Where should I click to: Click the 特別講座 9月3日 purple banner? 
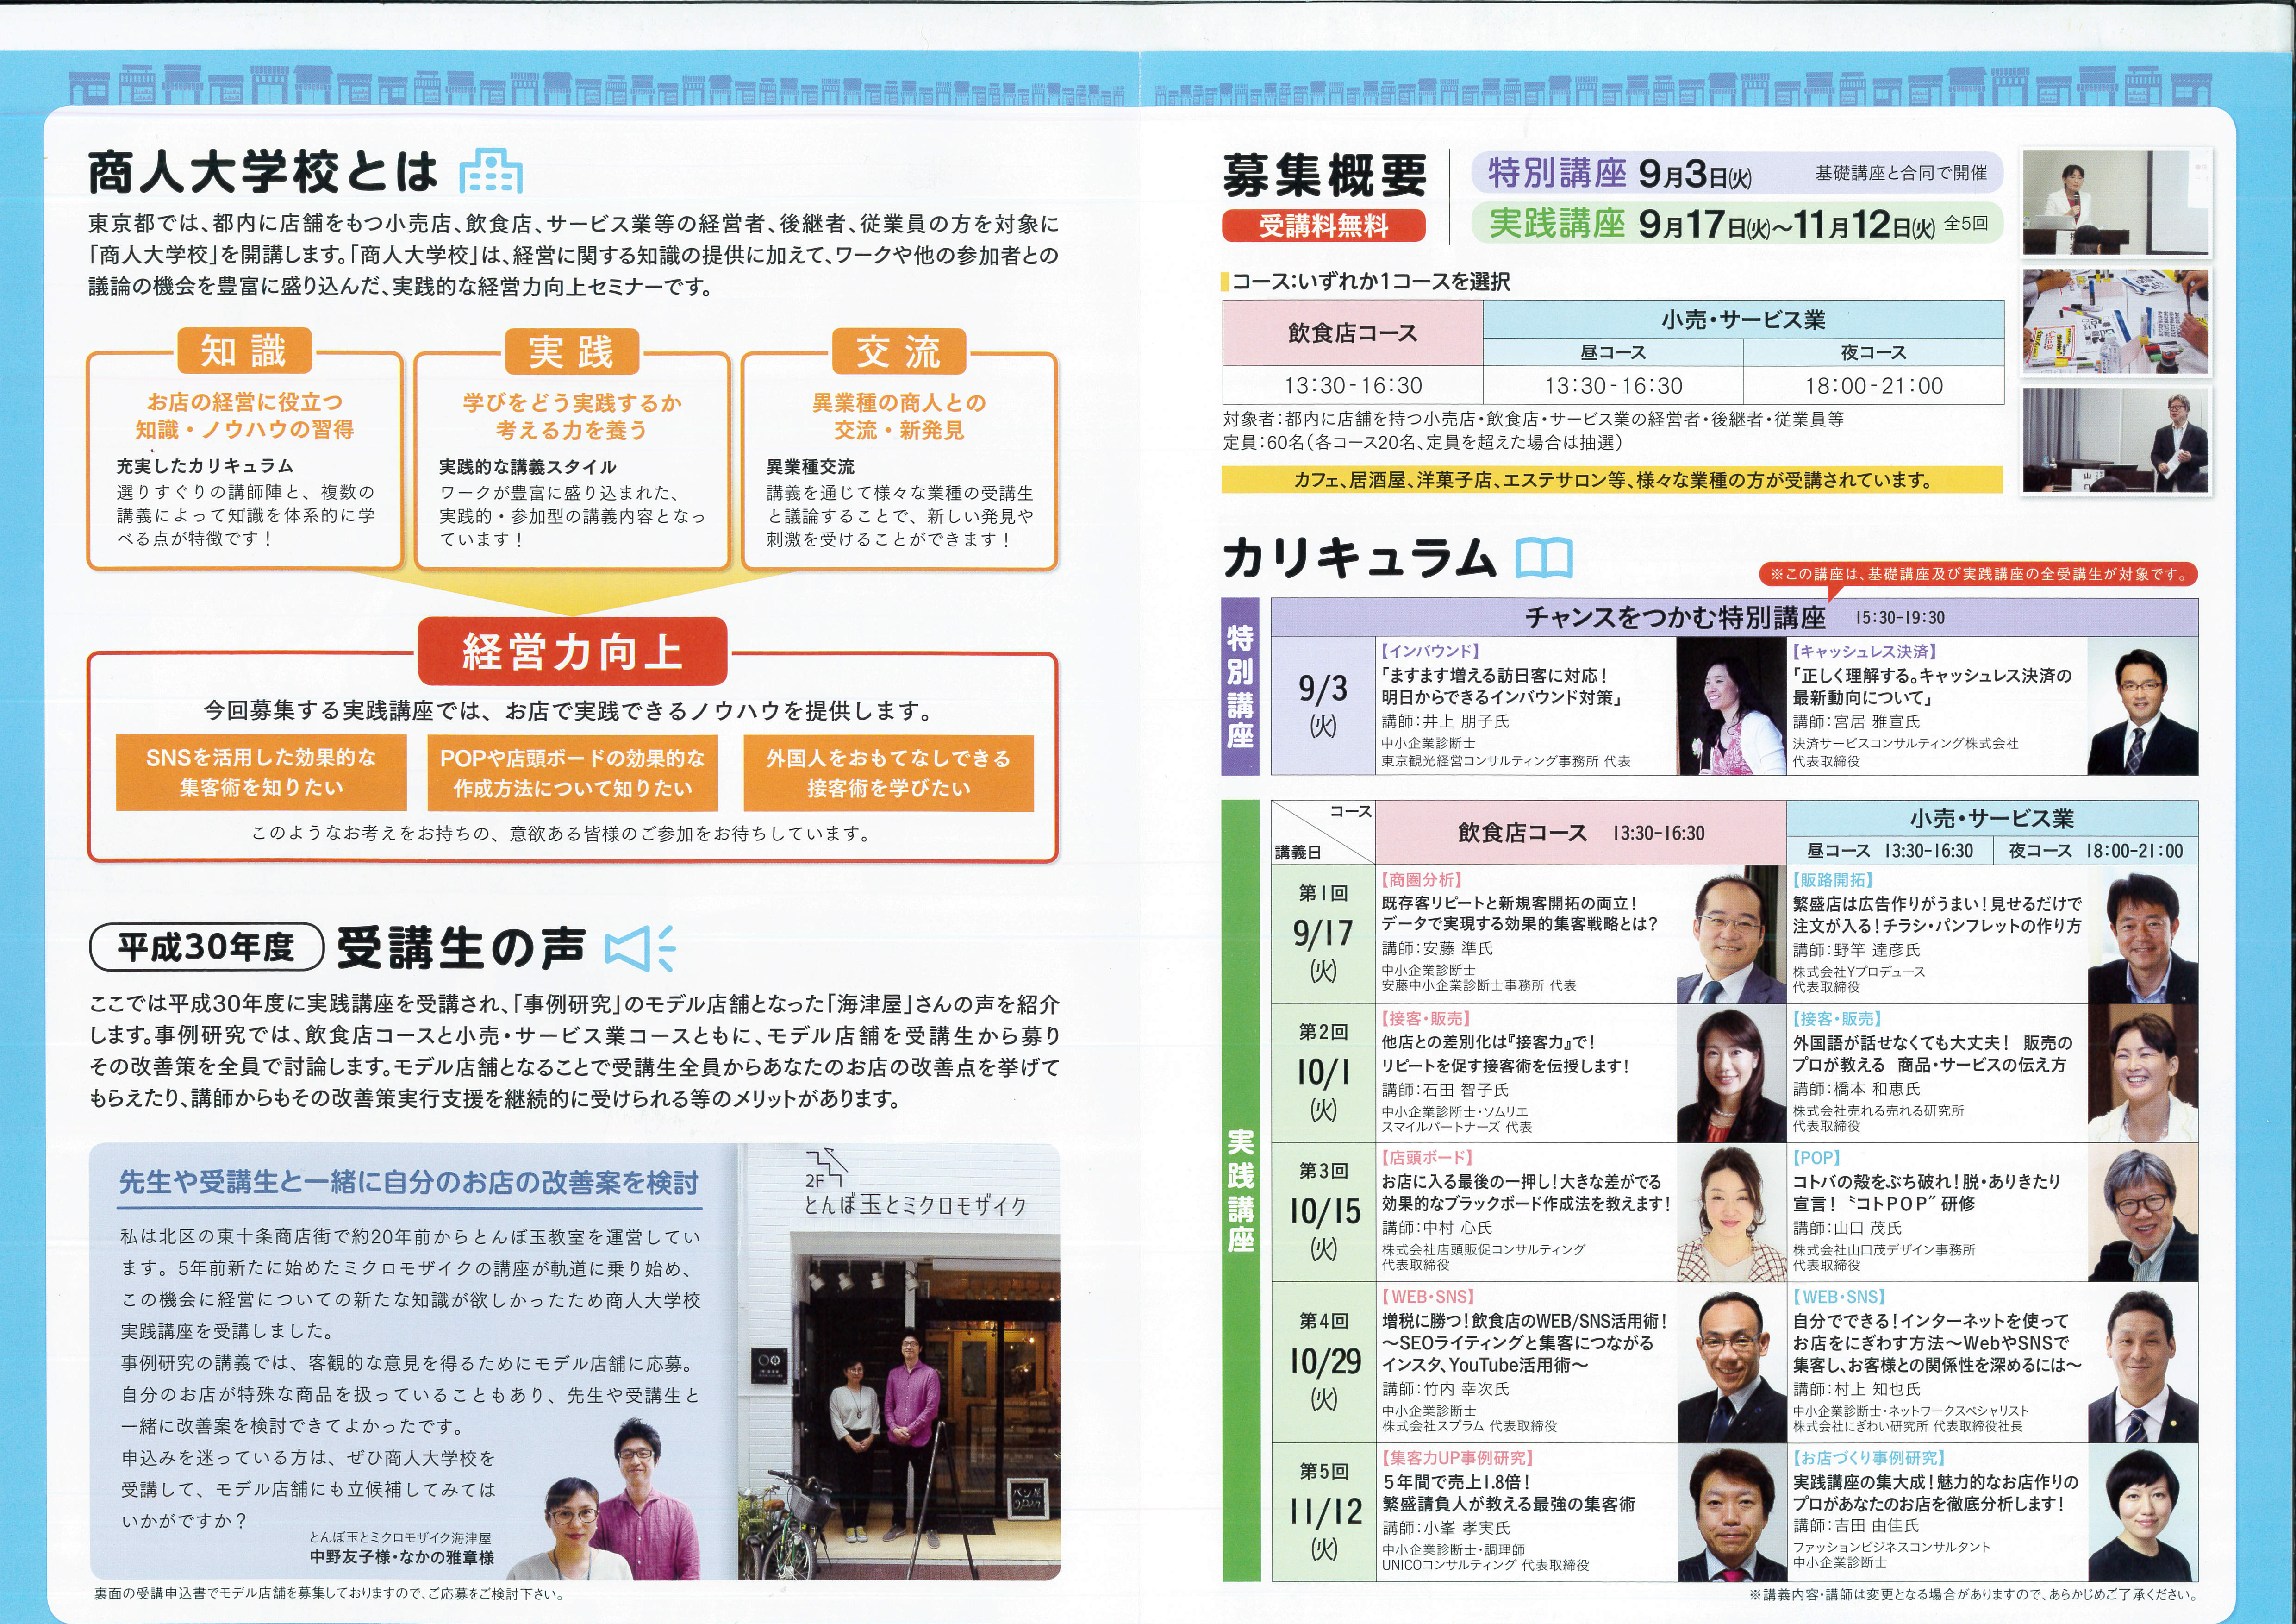tap(1737, 173)
